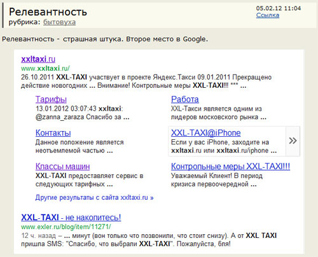Click snippet 'Данное положение является'
318x257 pixels.
coord(79,142)
